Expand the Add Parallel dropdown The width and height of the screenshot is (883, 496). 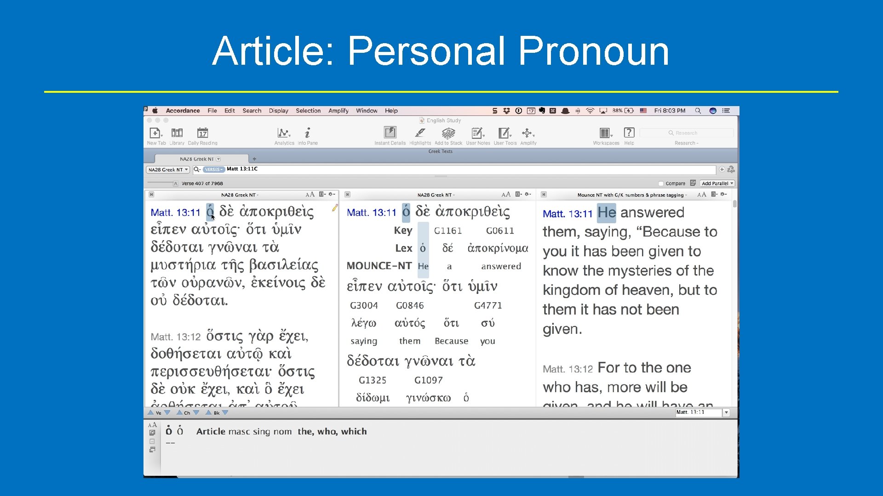pos(717,184)
